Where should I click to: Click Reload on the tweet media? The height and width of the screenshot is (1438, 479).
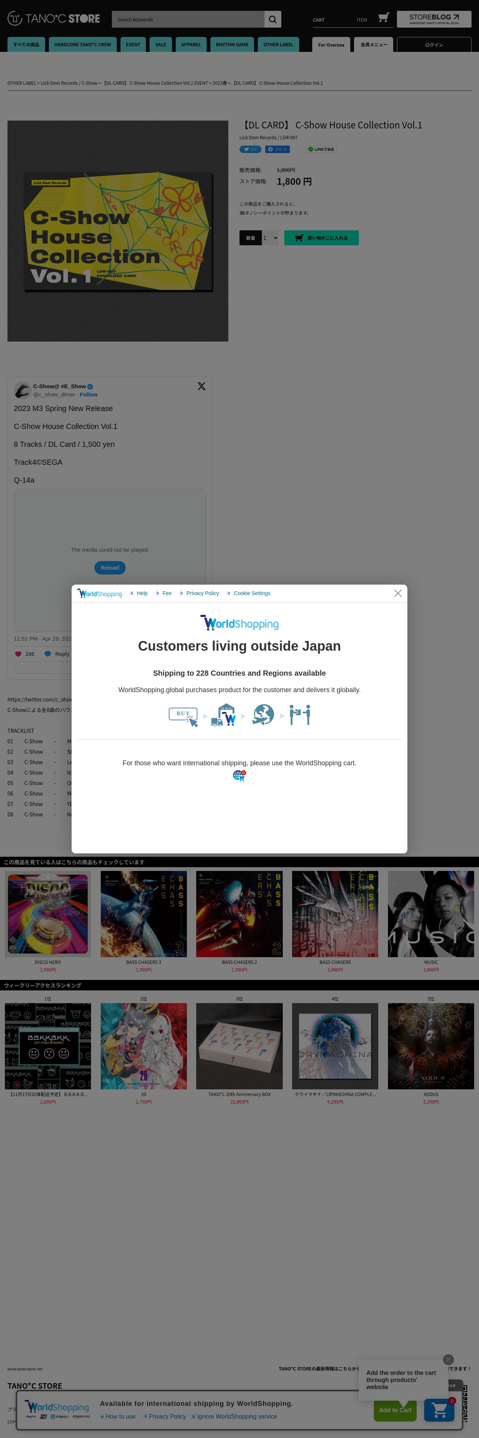[110, 568]
